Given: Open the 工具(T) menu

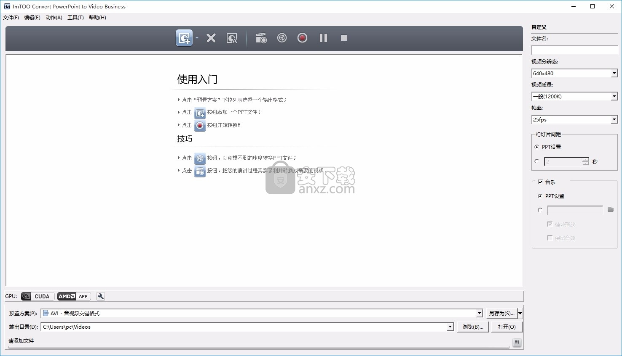Looking at the screenshot, I should (x=75, y=18).
